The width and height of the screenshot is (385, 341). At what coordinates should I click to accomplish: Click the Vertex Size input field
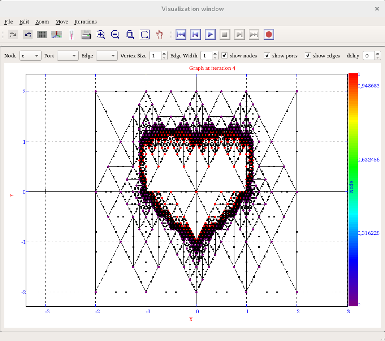155,56
